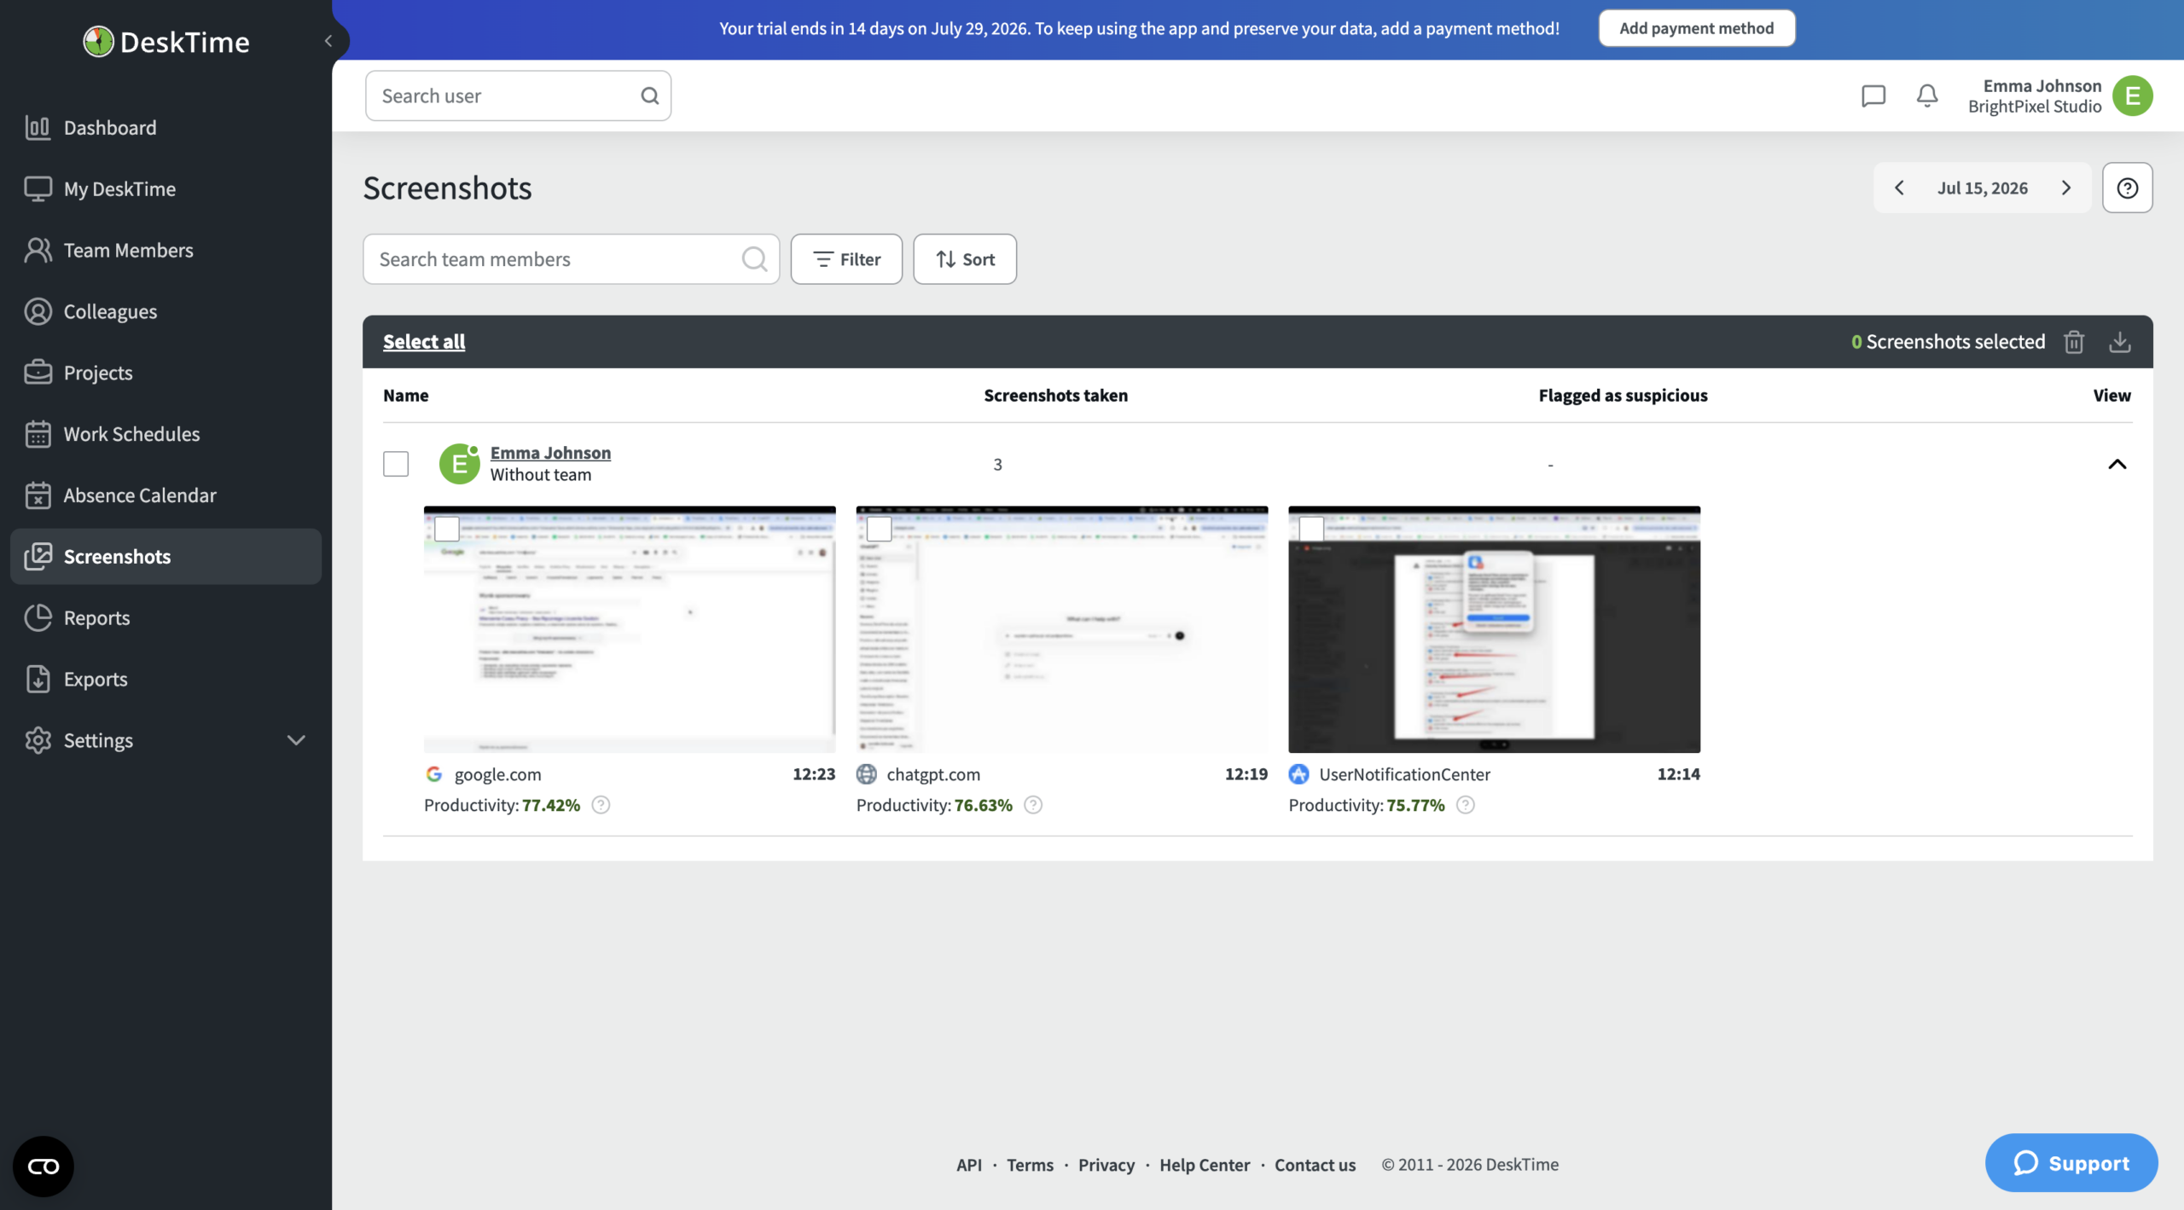Focus the Search team members field
The image size is (2184, 1210).
click(x=571, y=259)
